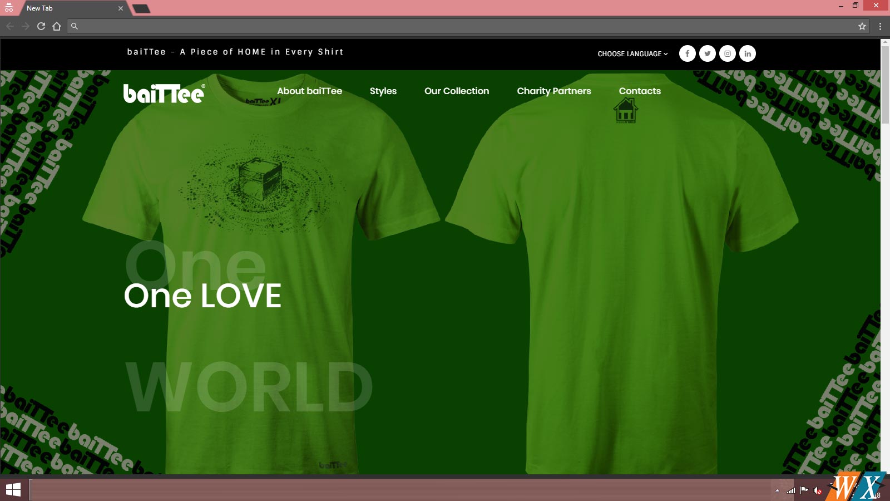890x501 pixels.
Task: Click the house logo on back-view shirt
Action: coord(626,110)
